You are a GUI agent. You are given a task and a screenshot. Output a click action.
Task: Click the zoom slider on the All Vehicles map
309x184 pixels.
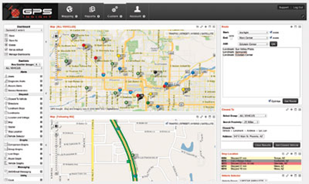(56, 63)
